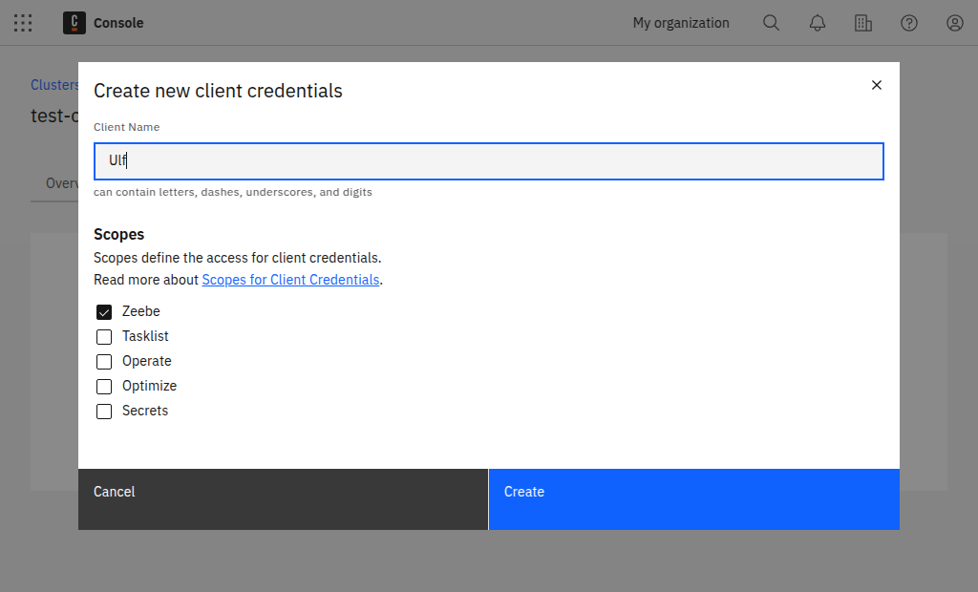Image resolution: width=978 pixels, height=592 pixels.
Task: Click inside the Client Name field
Action: (488, 160)
